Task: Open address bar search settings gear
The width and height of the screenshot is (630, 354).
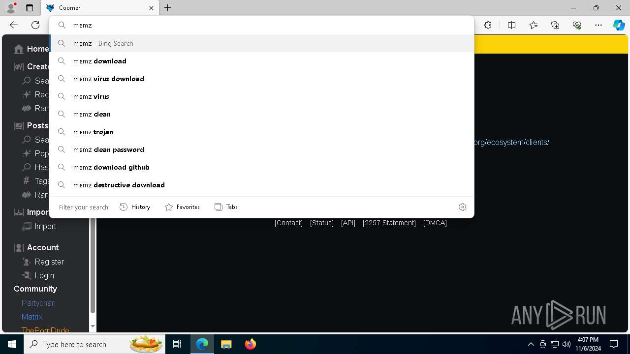Action: 463,207
